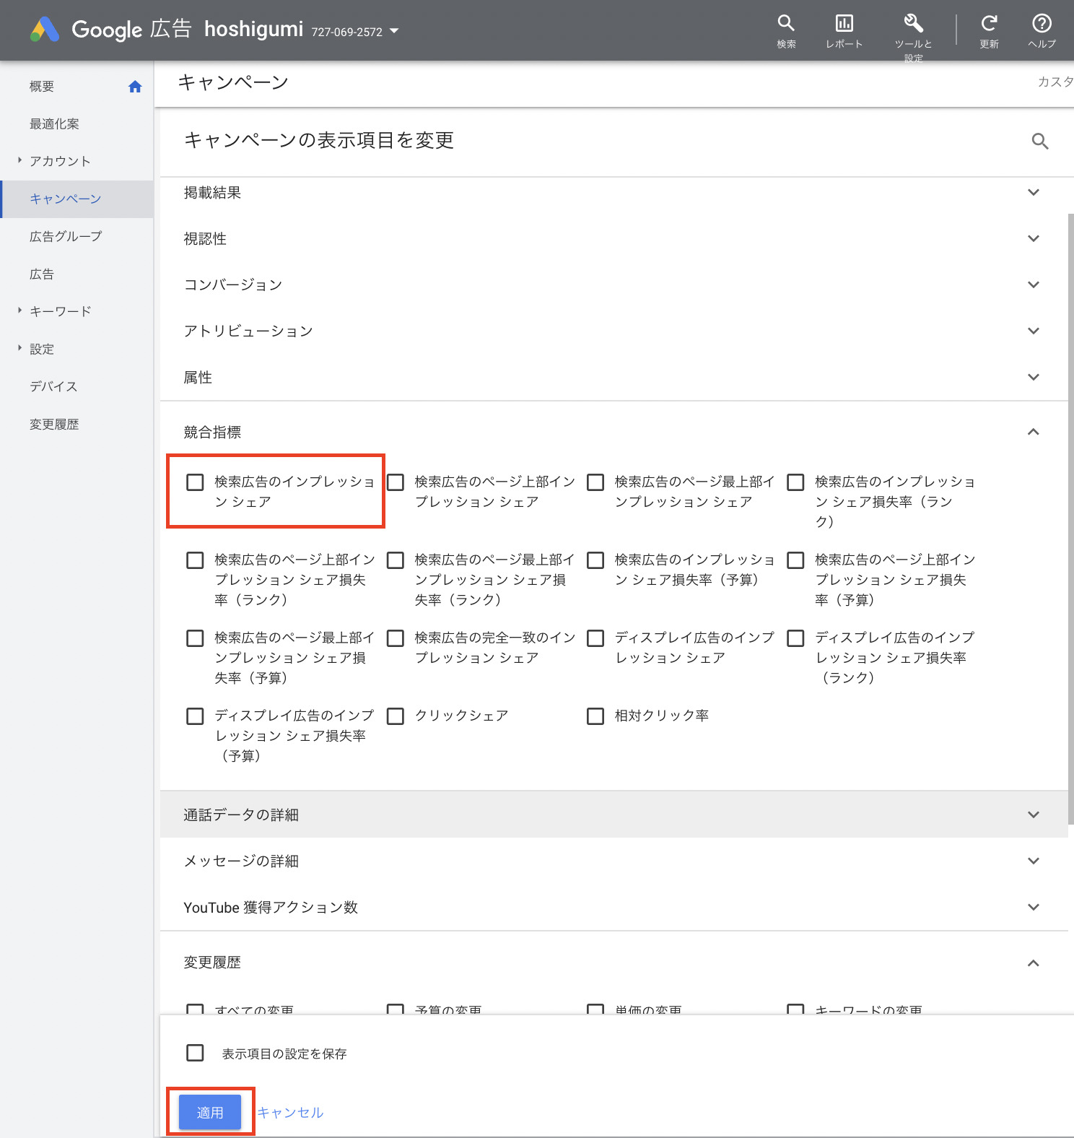Open account dropdown next to 727-069-2572
The height and width of the screenshot is (1138, 1074).
394,31
